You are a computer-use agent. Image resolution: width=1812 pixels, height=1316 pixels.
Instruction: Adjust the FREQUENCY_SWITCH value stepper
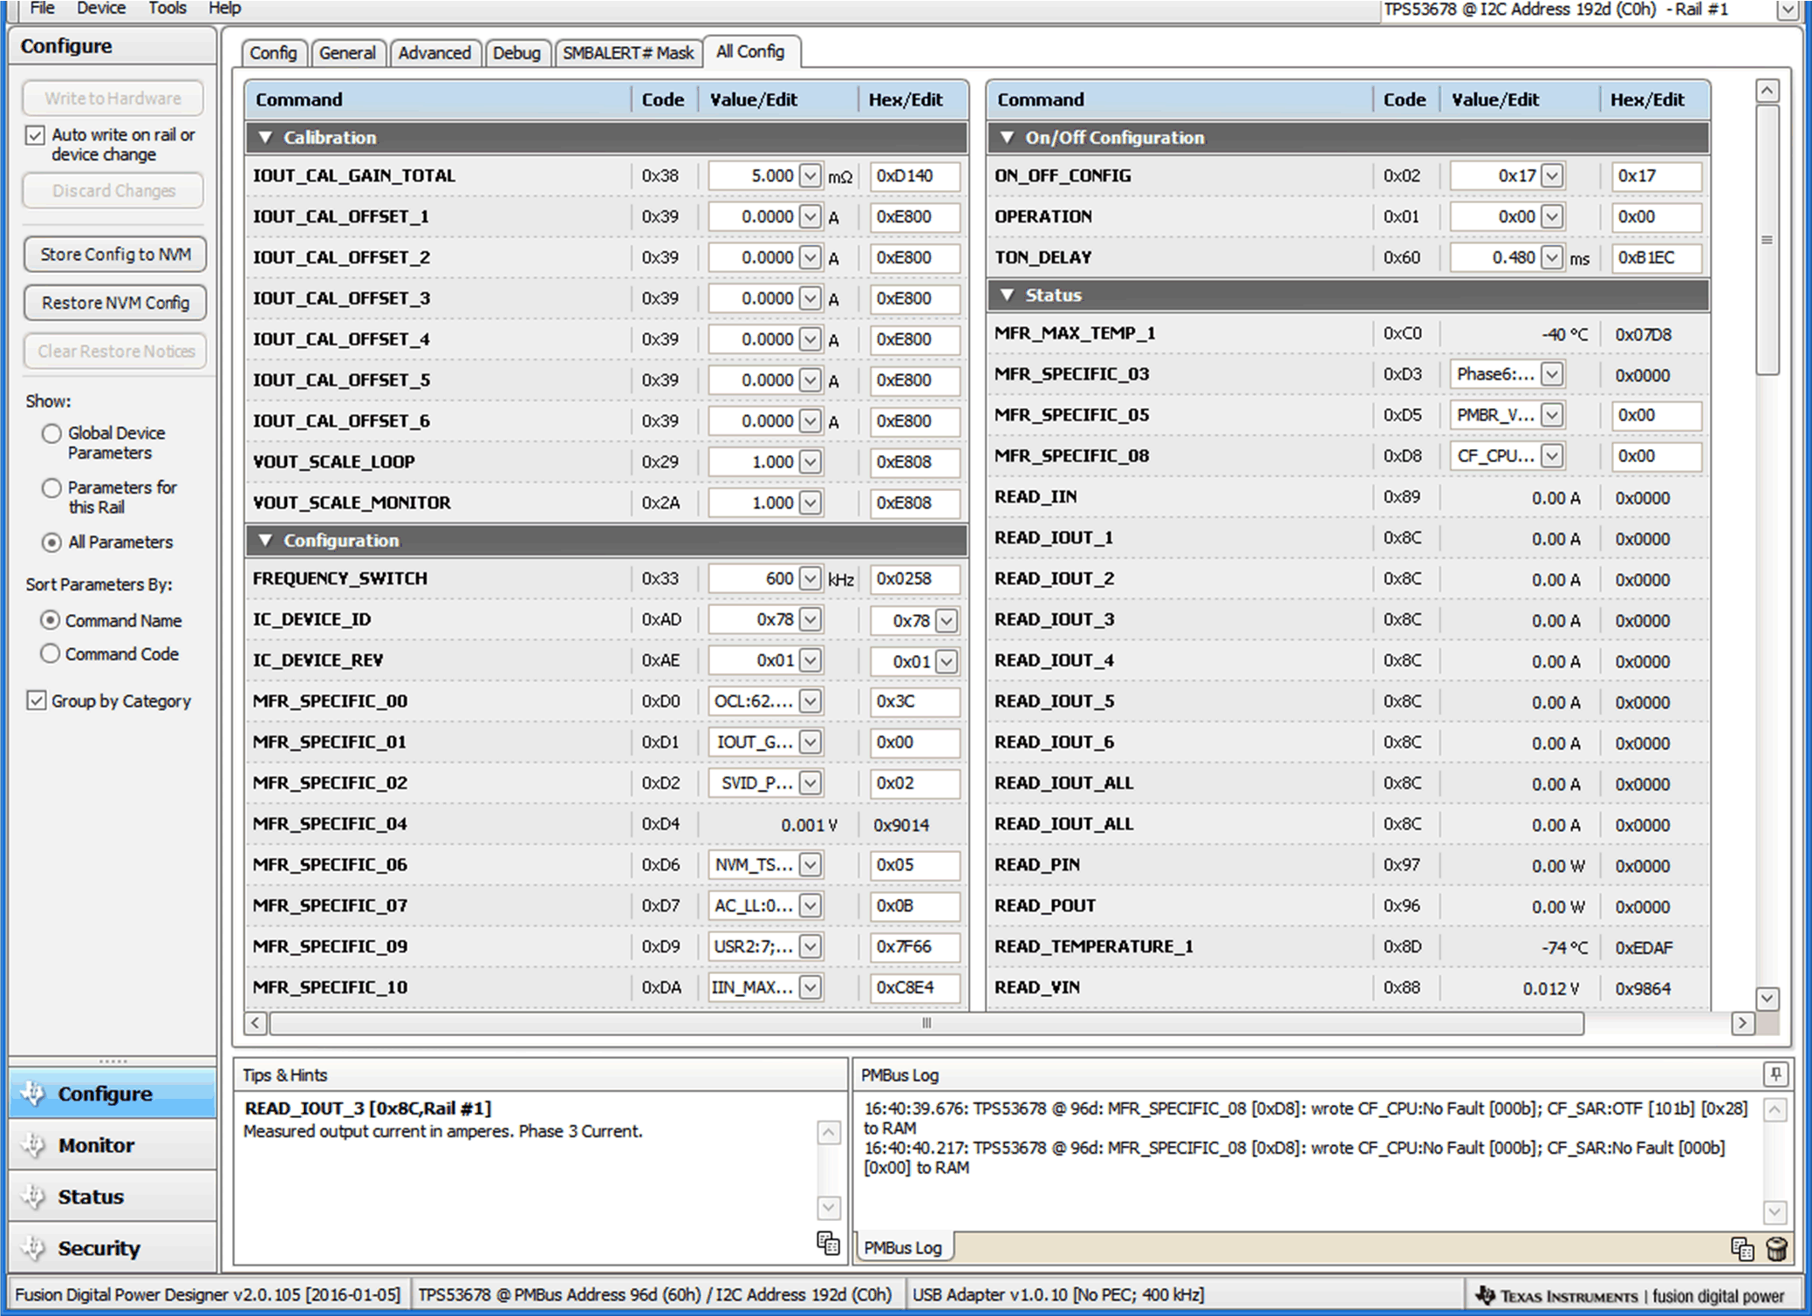coord(808,578)
